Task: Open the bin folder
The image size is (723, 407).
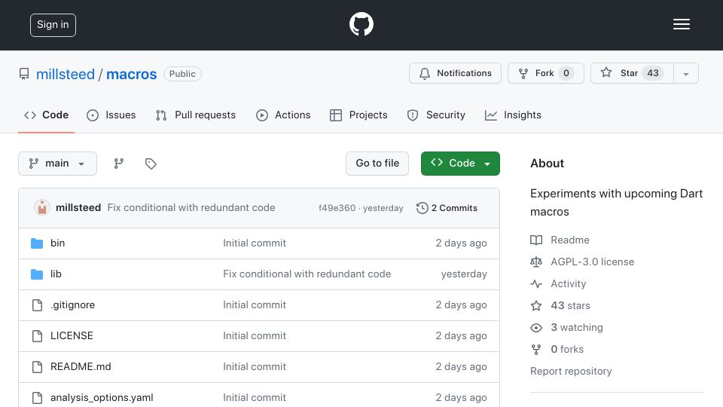Action: coord(58,243)
